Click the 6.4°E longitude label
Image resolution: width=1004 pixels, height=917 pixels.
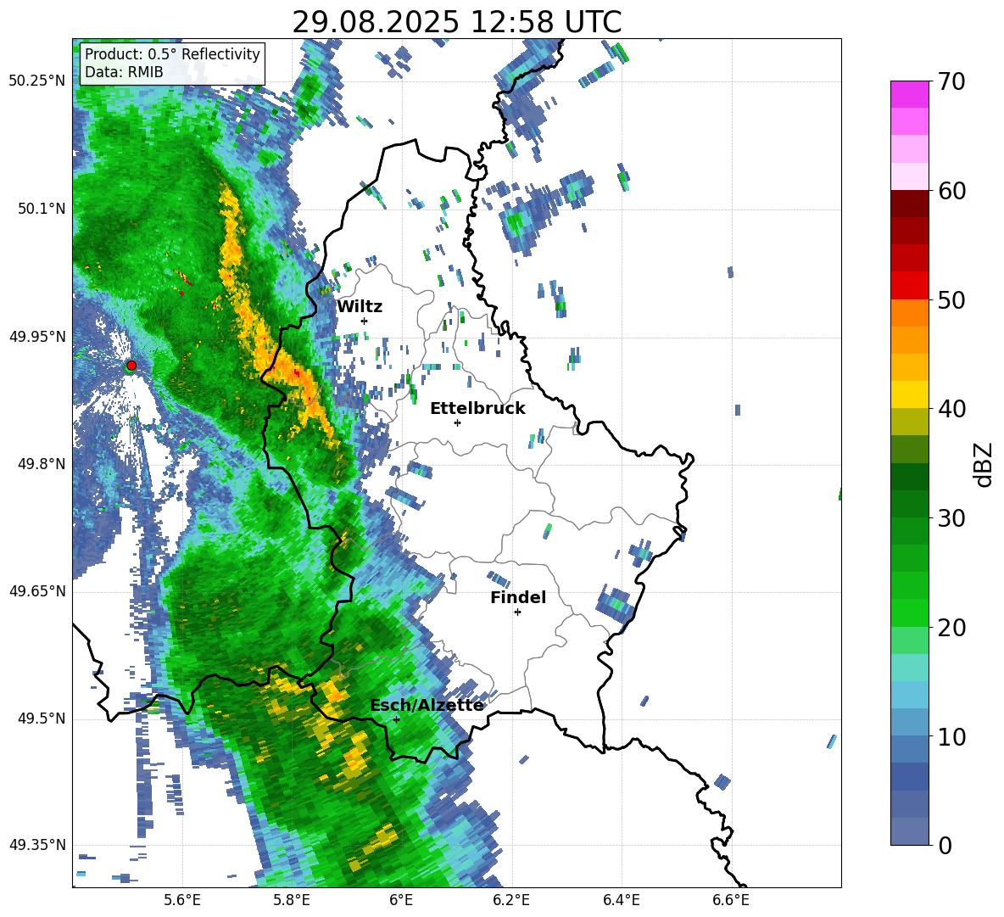[621, 900]
